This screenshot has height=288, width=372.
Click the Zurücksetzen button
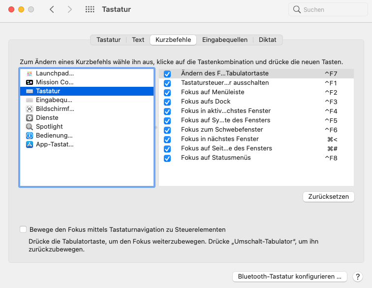click(x=329, y=196)
